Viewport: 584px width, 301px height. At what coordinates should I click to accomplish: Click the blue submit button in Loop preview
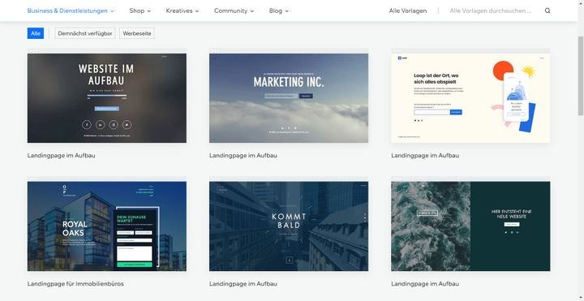[456, 112]
